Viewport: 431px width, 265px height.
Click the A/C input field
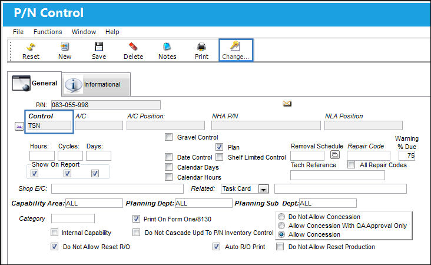99,125
